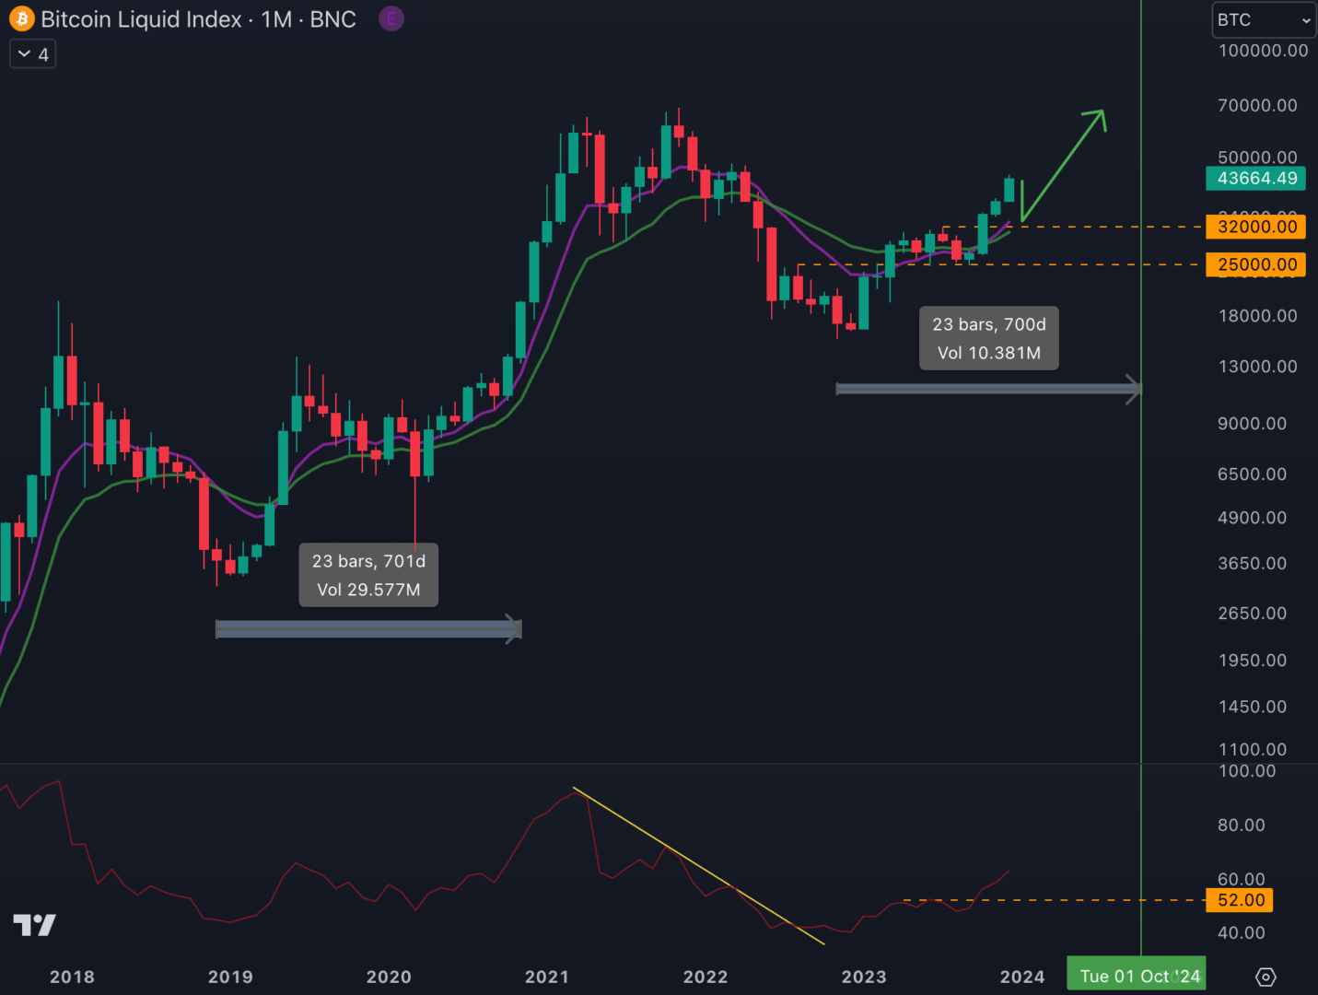Viewport: 1318px width, 995px height.
Task: Select the yellow RSI trendline
Action: click(698, 866)
